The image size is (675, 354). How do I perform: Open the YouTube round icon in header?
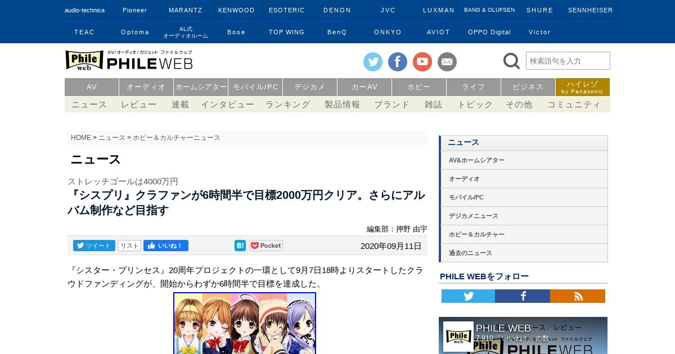[422, 62]
